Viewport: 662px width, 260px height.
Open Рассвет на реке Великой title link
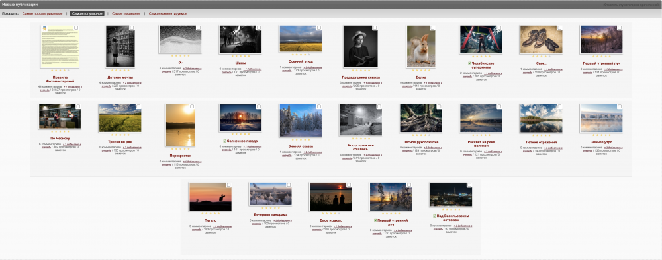[481, 144]
